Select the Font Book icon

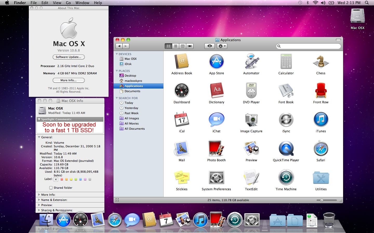pyautogui.click(x=286, y=91)
